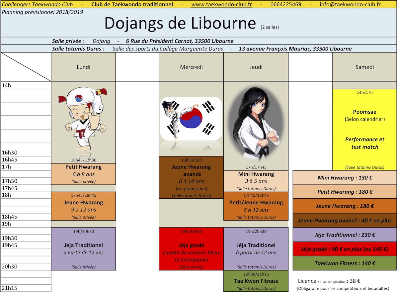Image resolution: width=397 pixels, height=292 pixels.
Task: Select the red Jéja gradé Wednesday class block
Action: pos(191,249)
